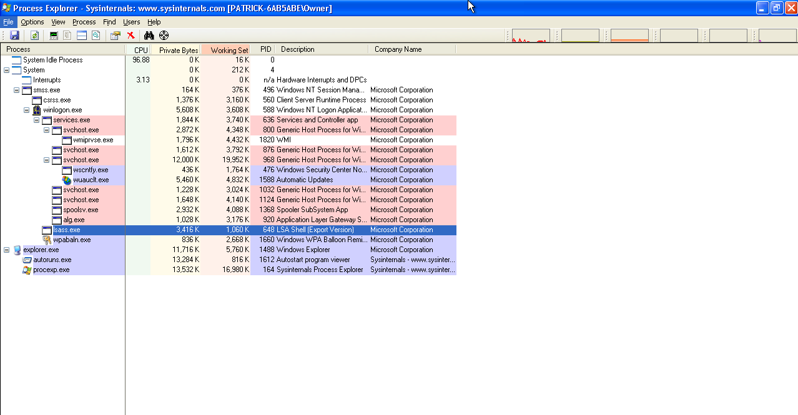Click the winlogon.exe process icon
This screenshot has height=415, width=798.
[x=37, y=110]
